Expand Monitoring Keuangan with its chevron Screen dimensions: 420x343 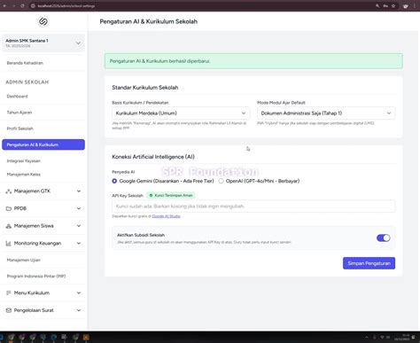[x=79, y=244]
